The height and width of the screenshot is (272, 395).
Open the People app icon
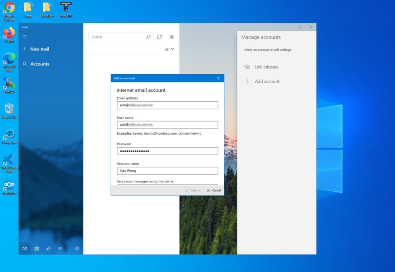coord(48,248)
